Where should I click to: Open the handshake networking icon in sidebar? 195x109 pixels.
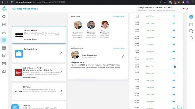click(4, 56)
